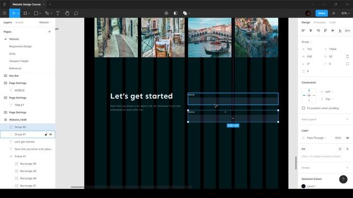
Task: Add Auto Layout with plus icon
Action: [x=347, y=119]
